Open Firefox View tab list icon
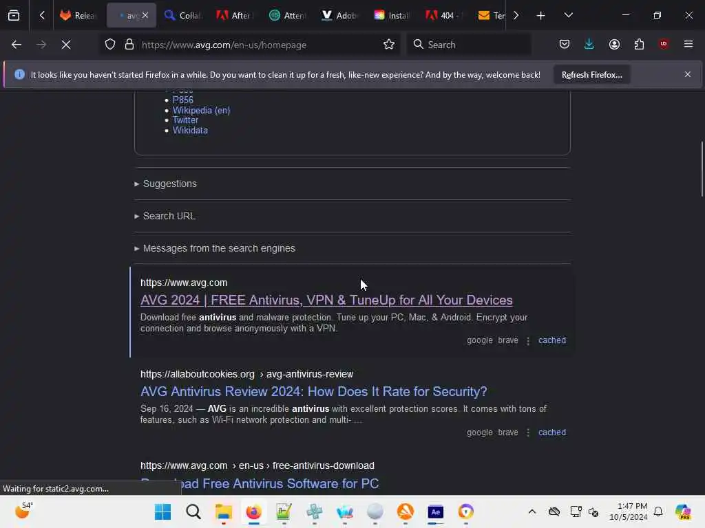The height and width of the screenshot is (528, 705). click(x=14, y=15)
